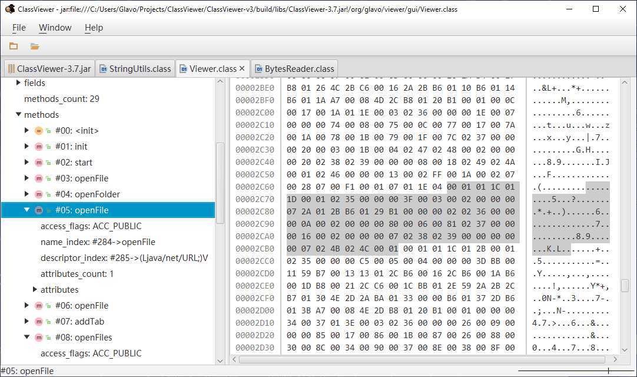The image size is (637, 377).
Task: Open the Help menu
Action: [x=94, y=28]
